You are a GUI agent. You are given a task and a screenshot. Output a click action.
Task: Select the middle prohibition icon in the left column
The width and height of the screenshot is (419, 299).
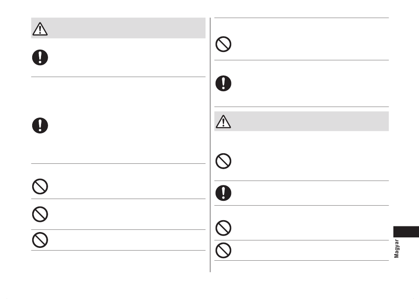click(x=40, y=214)
